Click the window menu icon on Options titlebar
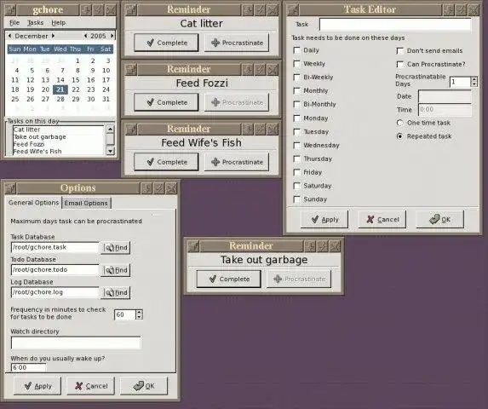Viewport: 488px width, 409px height. (10, 188)
